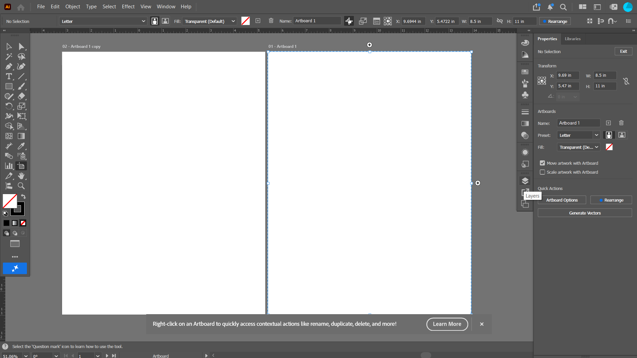Toggle Move artwork with Artboard checkbox
This screenshot has height=358, width=637.
542,163
